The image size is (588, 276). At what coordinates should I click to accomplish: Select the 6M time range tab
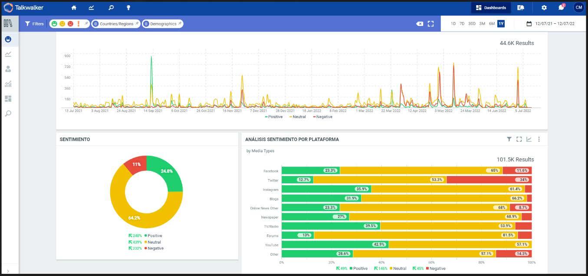492,24
